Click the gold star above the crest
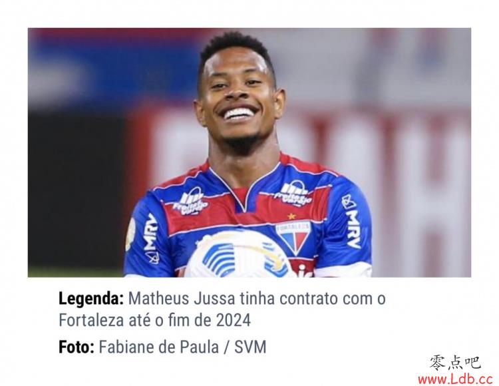This screenshot has width=499, height=386. [291, 216]
